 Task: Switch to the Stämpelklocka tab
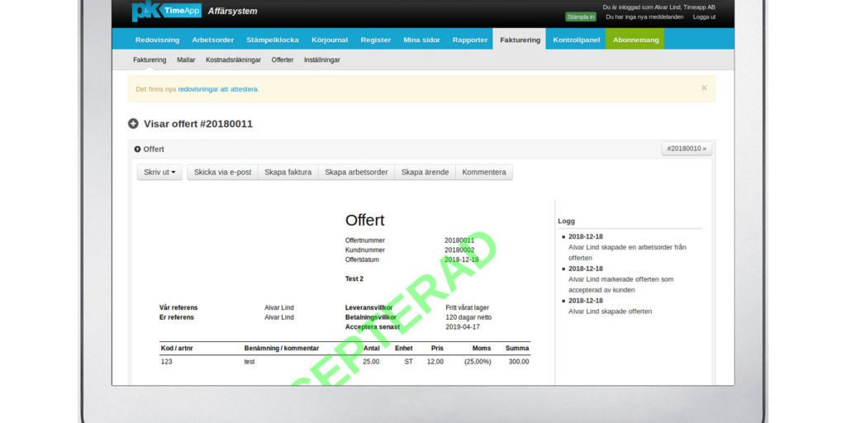point(272,40)
